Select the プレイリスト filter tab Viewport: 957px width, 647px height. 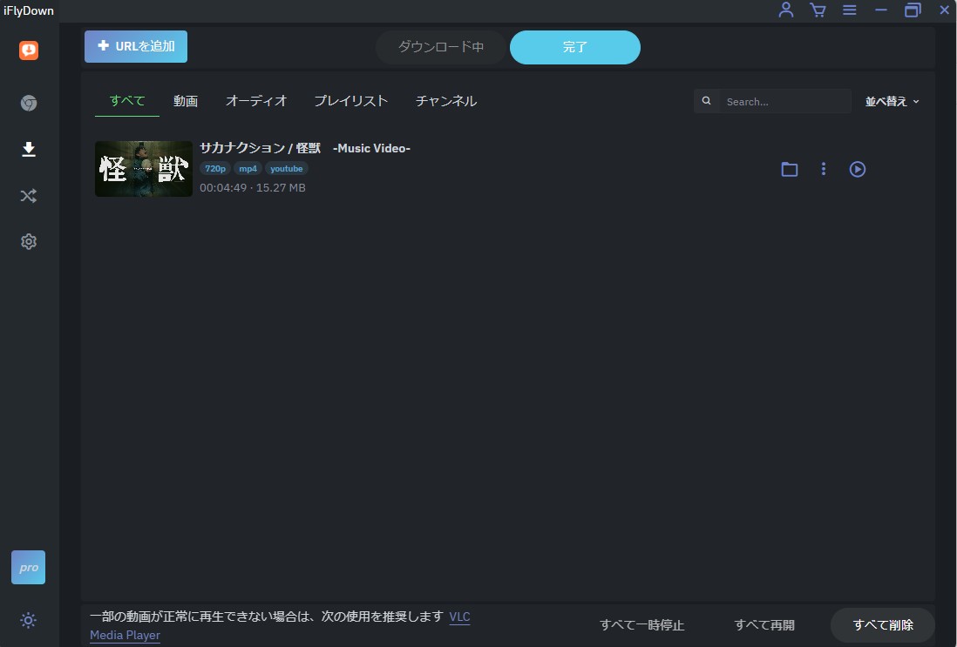(x=351, y=101)
